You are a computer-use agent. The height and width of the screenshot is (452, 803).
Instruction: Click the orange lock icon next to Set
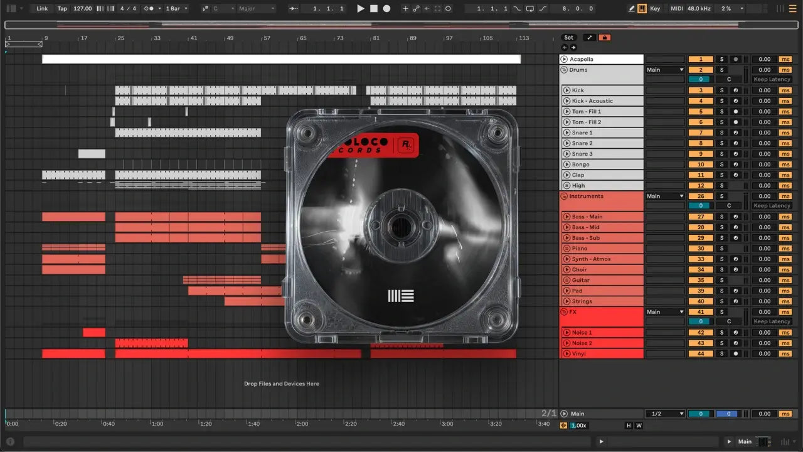click(605, 38)
